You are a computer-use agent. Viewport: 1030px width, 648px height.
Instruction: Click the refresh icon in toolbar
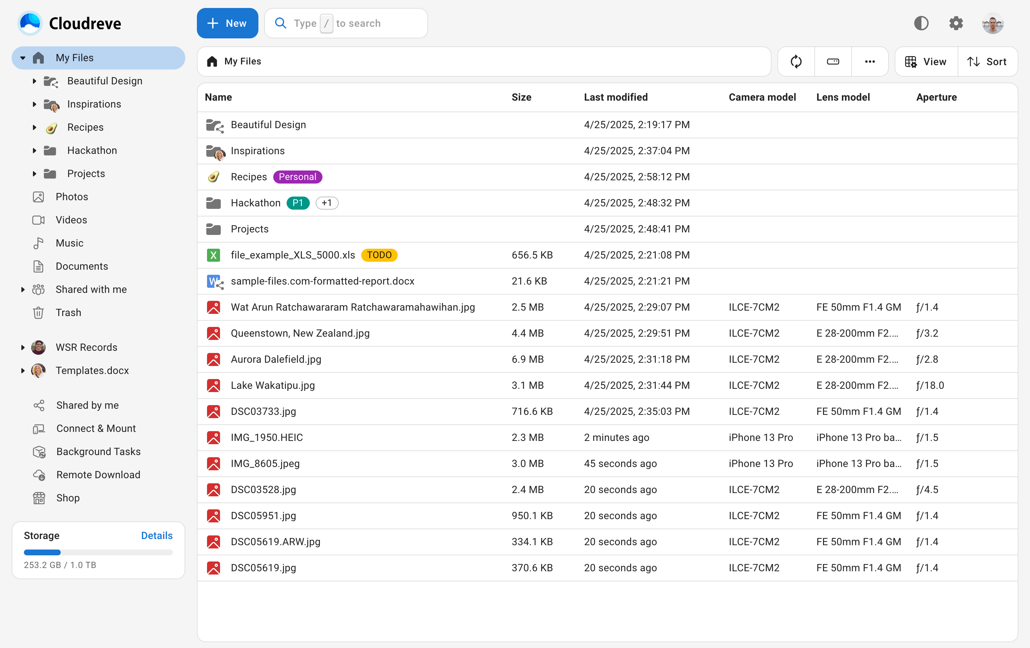(795, 62)
